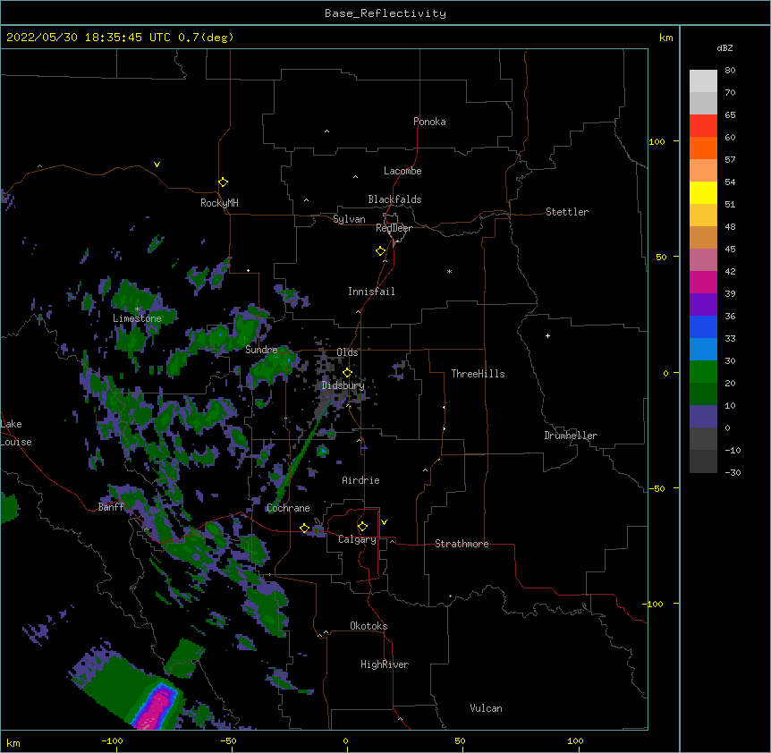The image size is (771, 753).
Task: Click the yellow V marker northeast of Calgary
Action: (x=384, y=522)
